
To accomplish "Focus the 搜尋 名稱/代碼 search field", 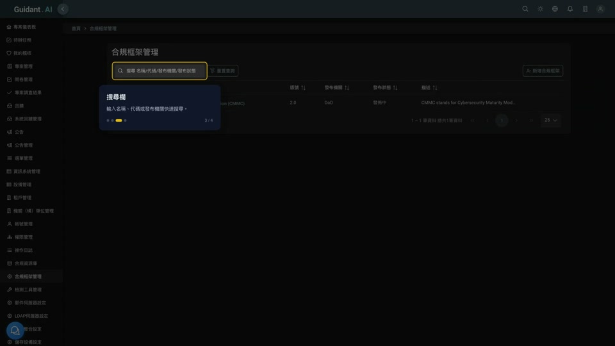I will (160, 70).
